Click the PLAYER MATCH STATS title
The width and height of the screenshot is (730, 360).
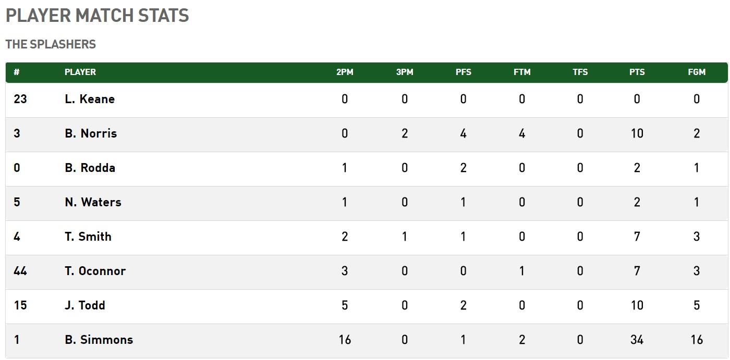(x=98, y=16)
